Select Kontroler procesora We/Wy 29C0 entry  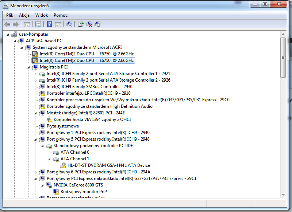138,100
